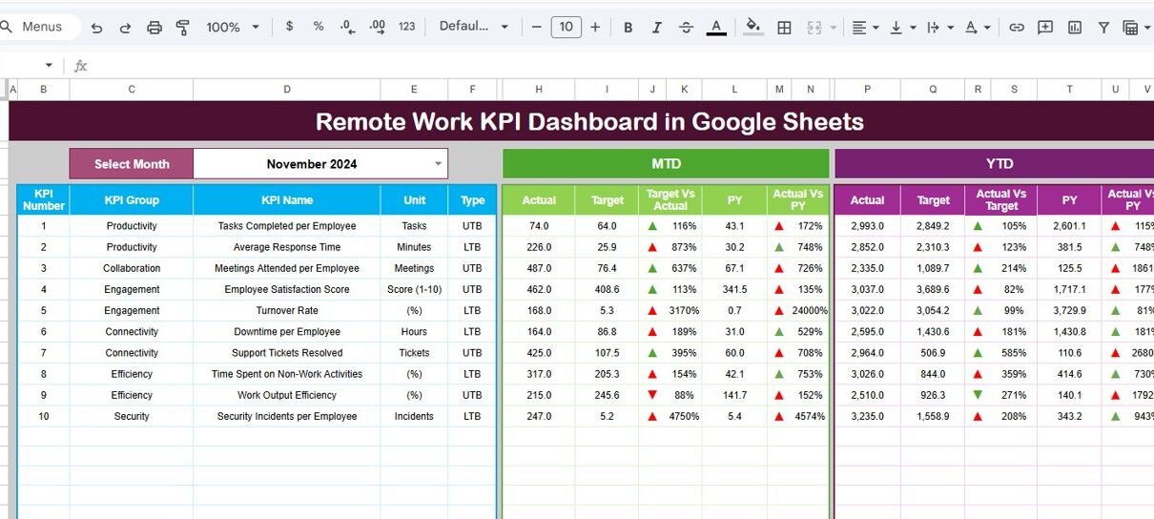The image size is (1154, 519).
Task: Toggle Bold formatting
Action: pos(628,28)
